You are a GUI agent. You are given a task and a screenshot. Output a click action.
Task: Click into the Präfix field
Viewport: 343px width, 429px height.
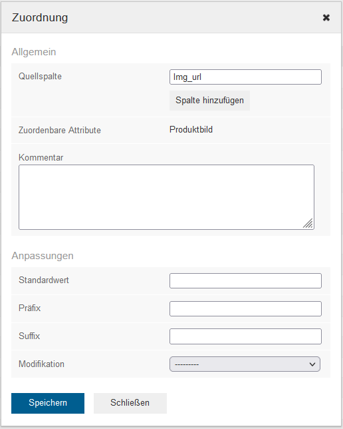tap(245, 308)
